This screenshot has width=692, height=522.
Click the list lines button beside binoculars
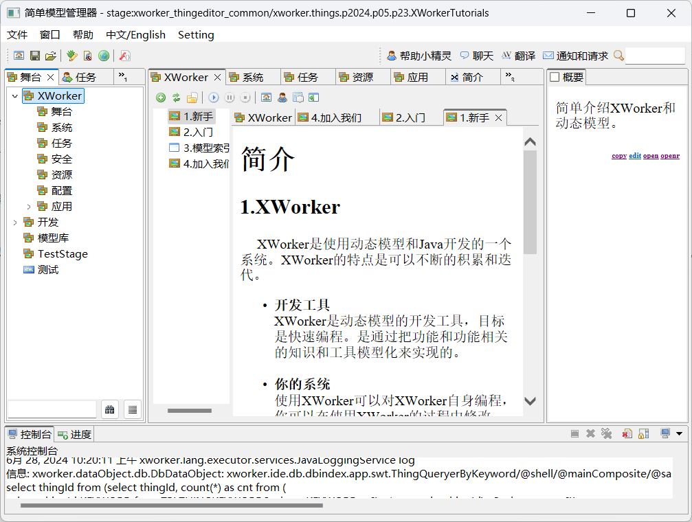pos(133,410)
